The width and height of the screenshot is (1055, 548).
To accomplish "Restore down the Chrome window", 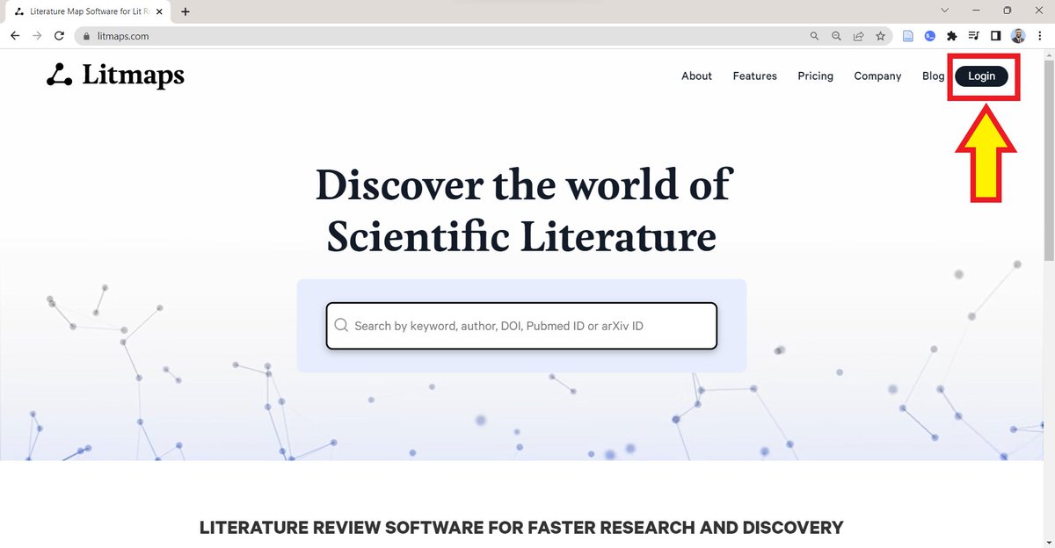I will (x=1008, y=11).
